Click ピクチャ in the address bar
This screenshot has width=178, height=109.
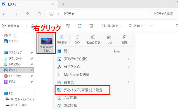(x=69, y=14)
